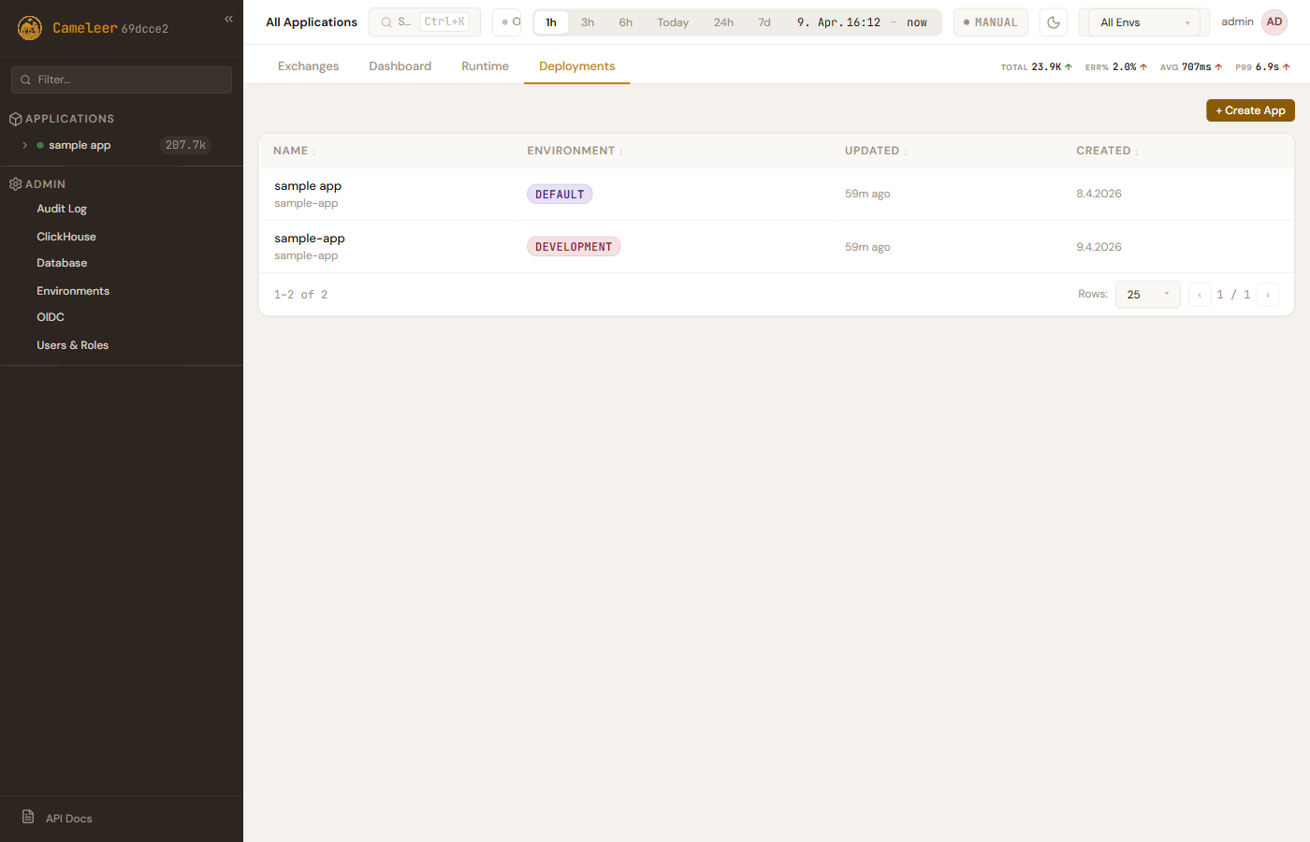Sort by Name column sort icon
Viewport: 1310px width, 842px height.
(314, 152)
